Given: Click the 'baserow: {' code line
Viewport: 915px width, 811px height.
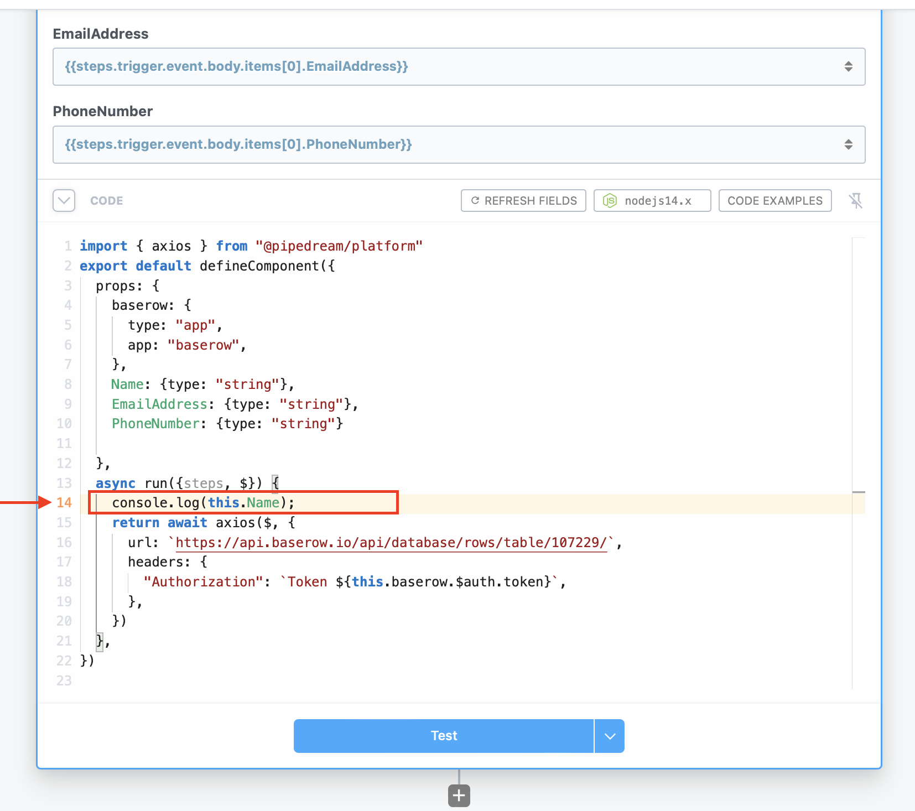Looking at the screenshot, I should coord(152,305).
